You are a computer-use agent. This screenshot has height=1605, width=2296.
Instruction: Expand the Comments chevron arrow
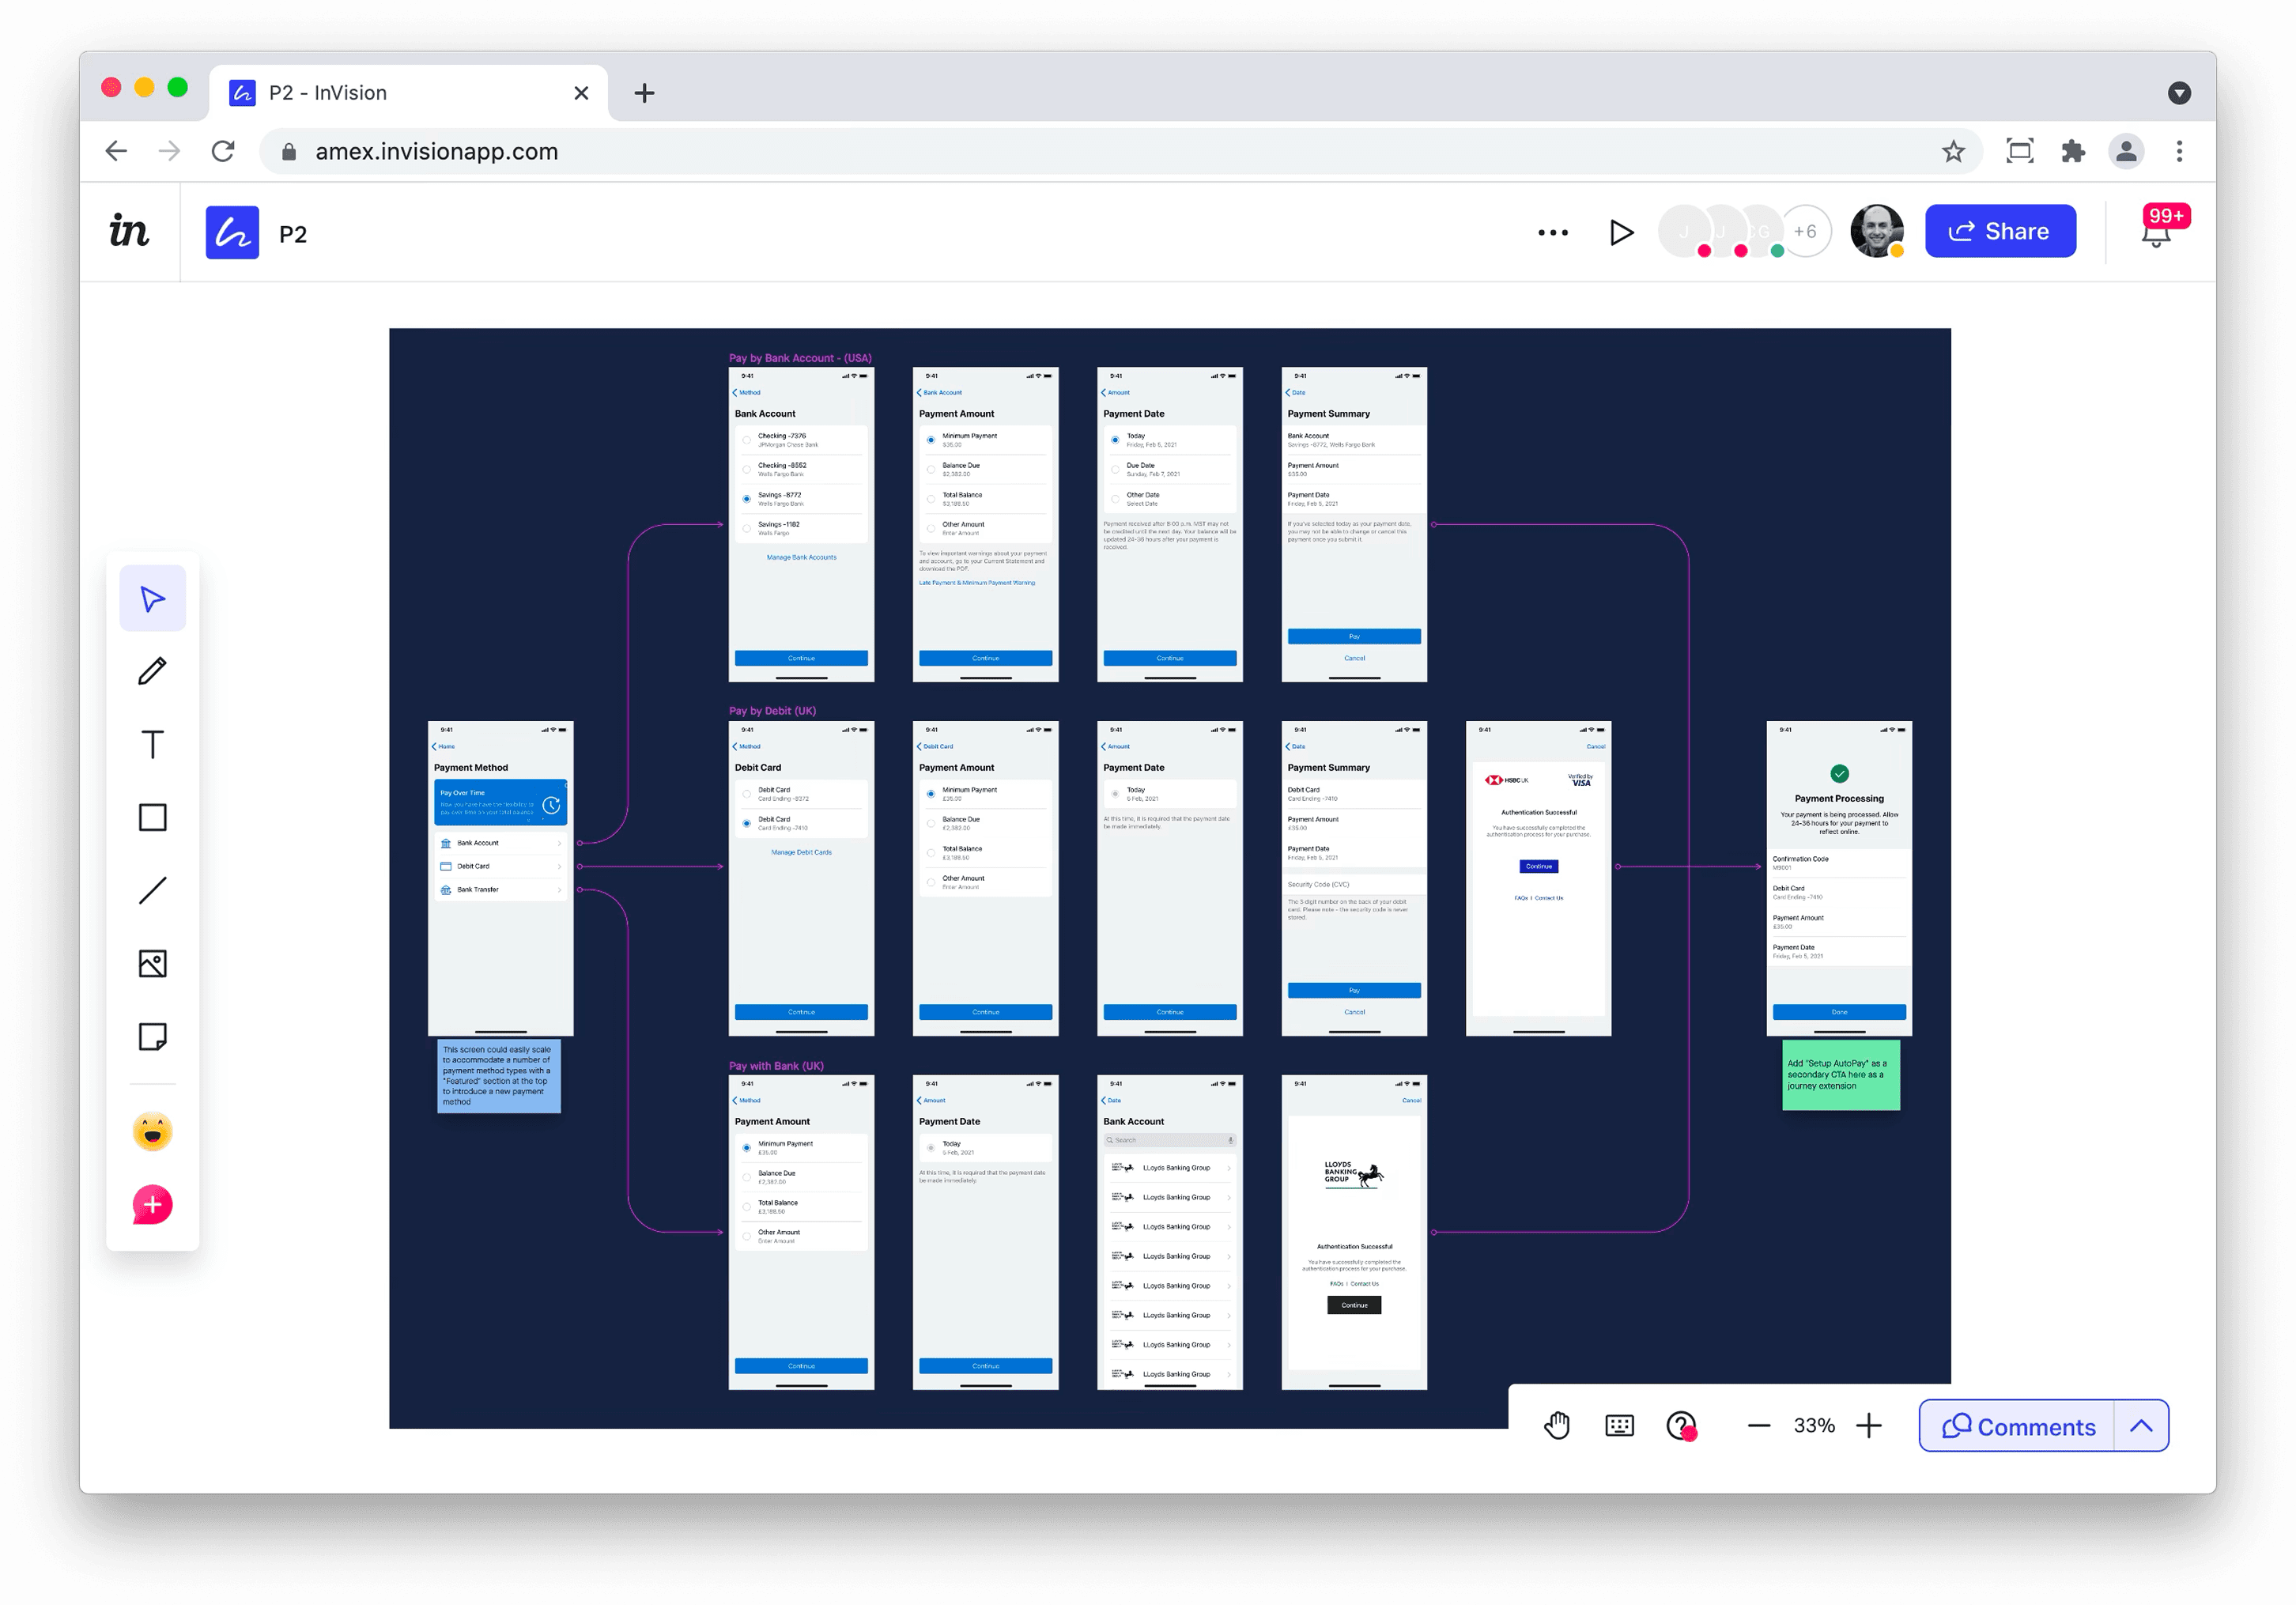(x=2140, y=1426)
